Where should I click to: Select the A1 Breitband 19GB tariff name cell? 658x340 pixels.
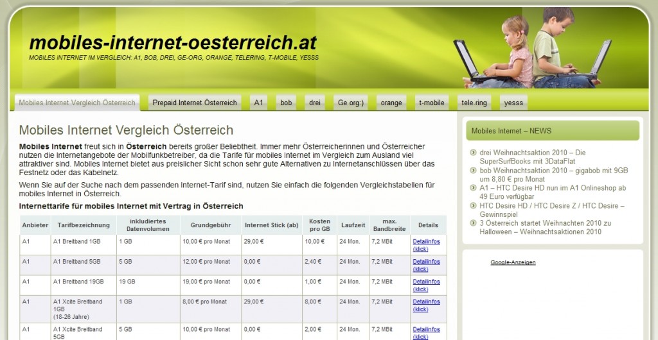tap(84, 285)
